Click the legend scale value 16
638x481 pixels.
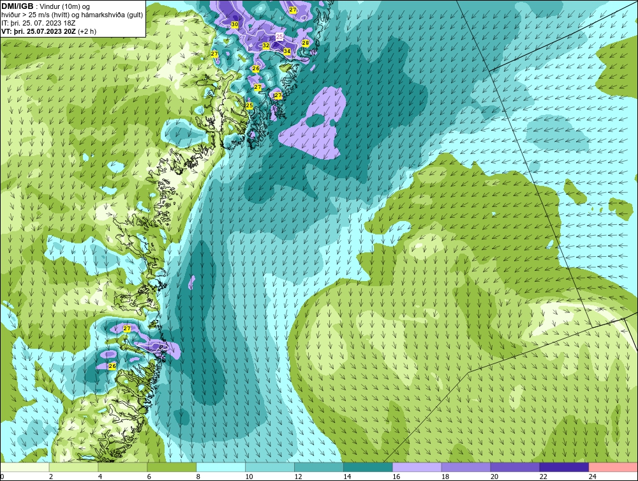396,477
